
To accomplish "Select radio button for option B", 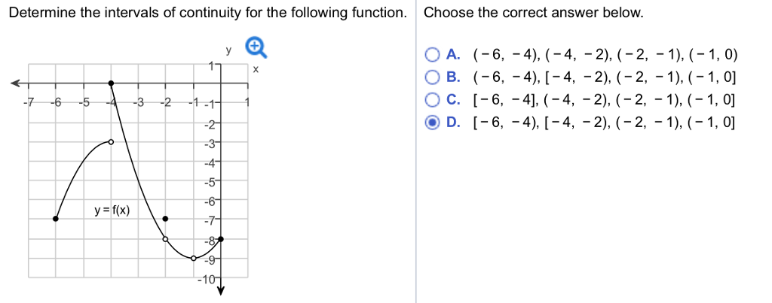I will 431,77.
